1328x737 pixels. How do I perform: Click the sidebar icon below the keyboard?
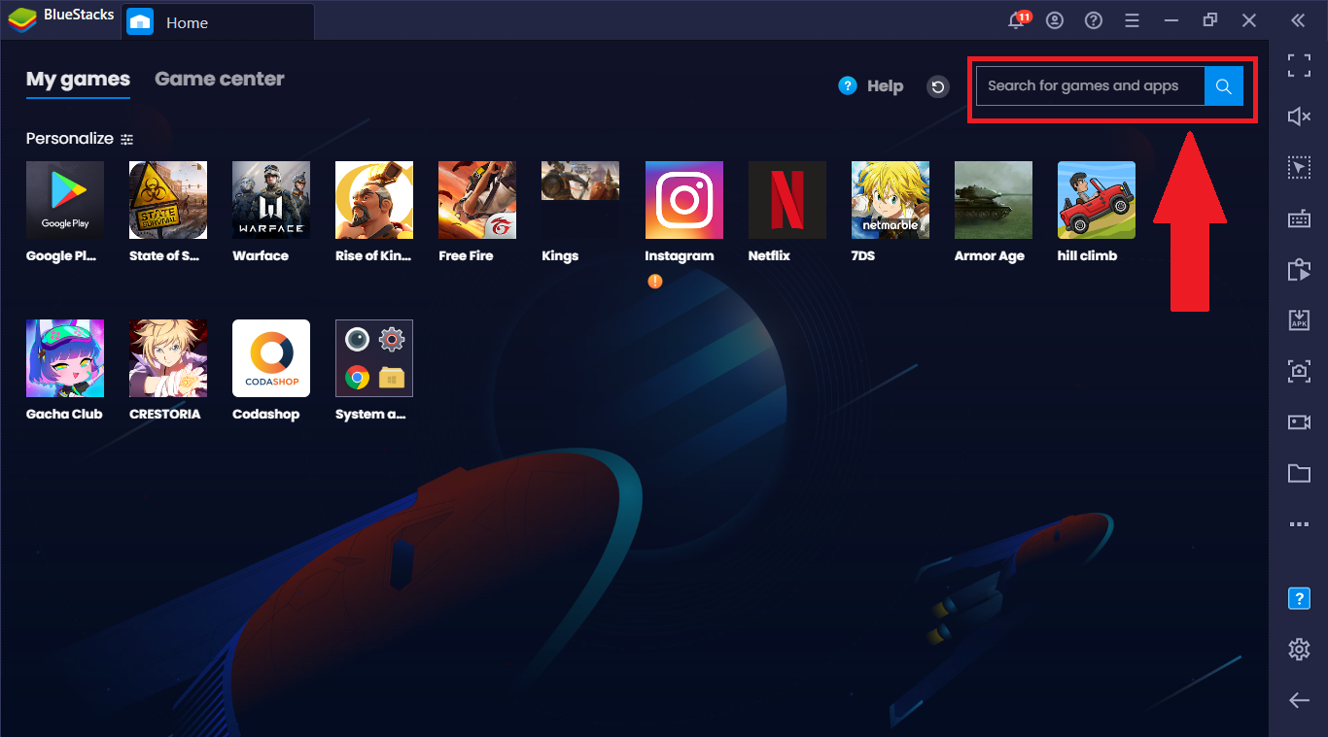[1299, 269]
